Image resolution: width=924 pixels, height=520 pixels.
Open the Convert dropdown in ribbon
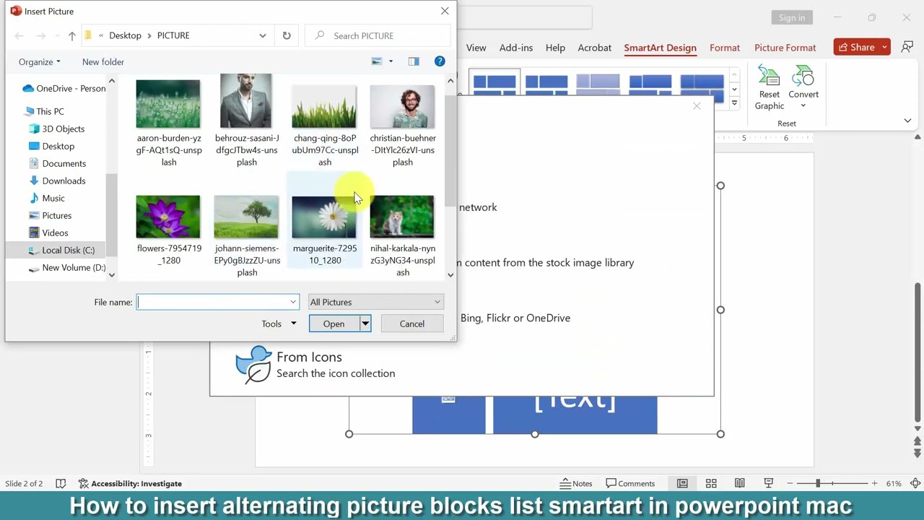click(803, 88)
